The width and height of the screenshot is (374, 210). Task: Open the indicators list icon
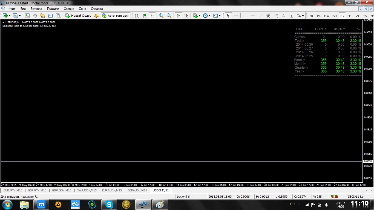(195, 16)
